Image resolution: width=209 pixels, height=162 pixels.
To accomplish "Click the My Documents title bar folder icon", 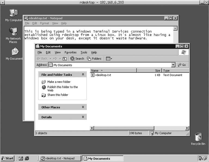I will [x=38, y=46].
